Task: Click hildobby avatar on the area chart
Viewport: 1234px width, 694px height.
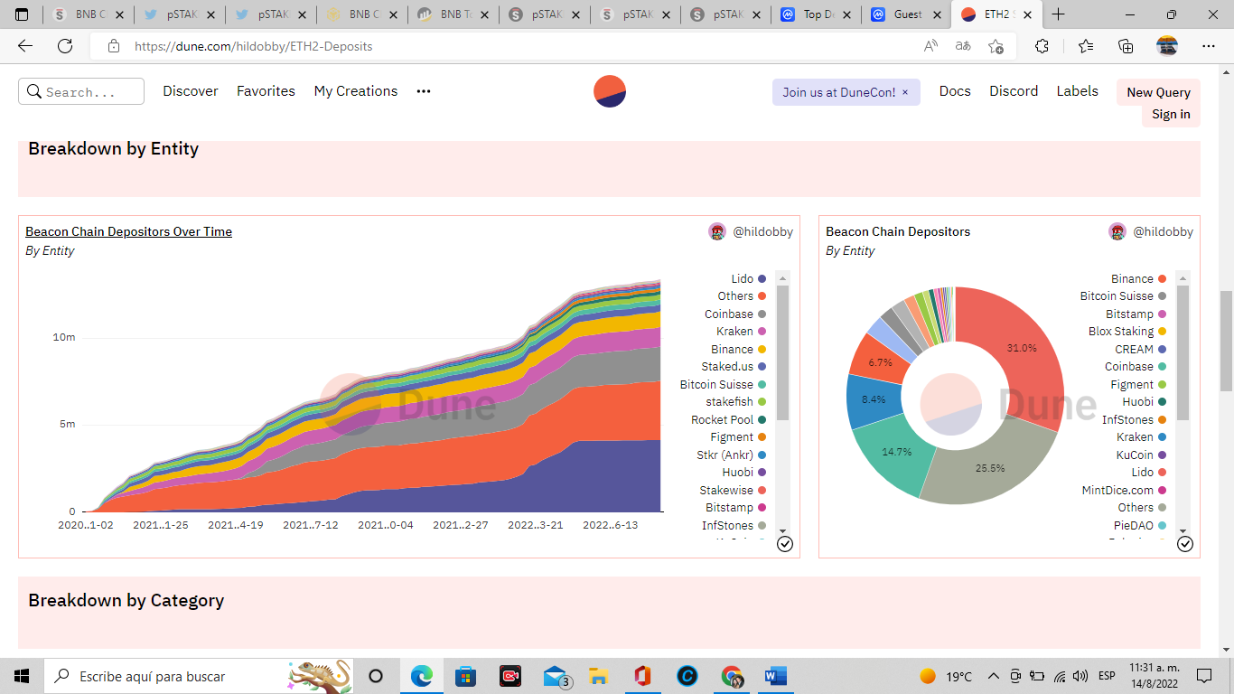Action: pyautogui.click(x=717, y=231)
